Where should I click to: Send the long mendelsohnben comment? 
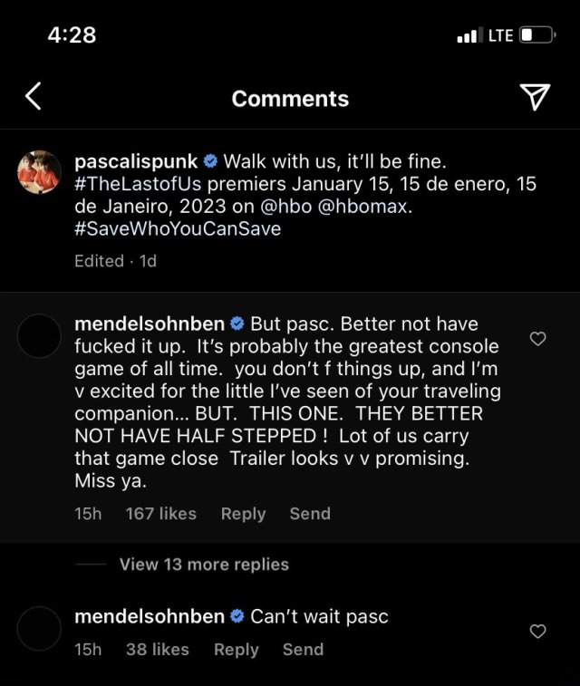point(310,514)
